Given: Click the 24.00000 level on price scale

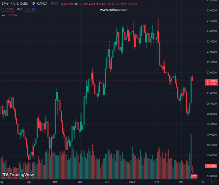Looking at the screenshot, I should tap(211, 31).
